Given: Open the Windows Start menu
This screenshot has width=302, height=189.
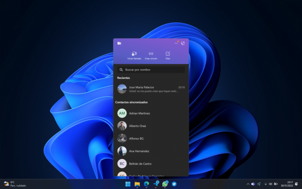Looking at the screenshot, I should (x=128, y=184).
